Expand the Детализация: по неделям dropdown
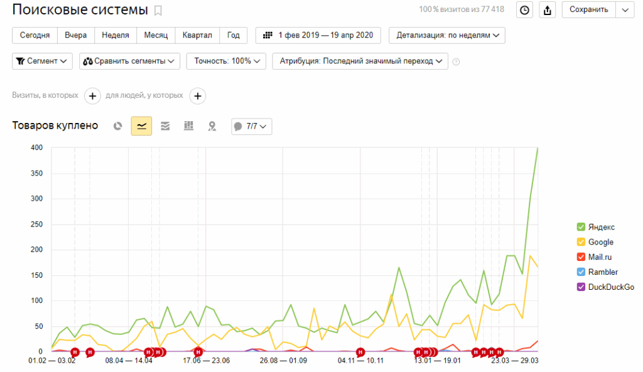643x372 pixels. point(447,36)
